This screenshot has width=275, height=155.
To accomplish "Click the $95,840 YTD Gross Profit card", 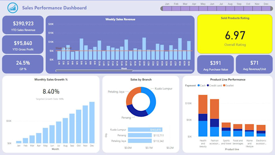I will [x=23, y=45].
